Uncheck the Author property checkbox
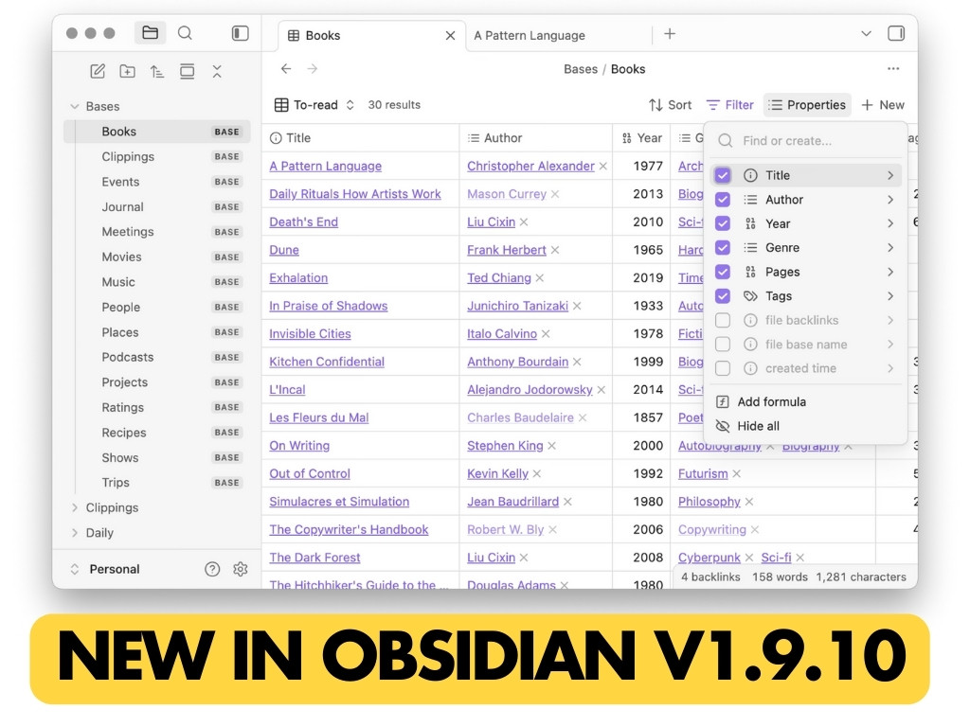This screenshot has width=970, height=727. click(723, 200)
